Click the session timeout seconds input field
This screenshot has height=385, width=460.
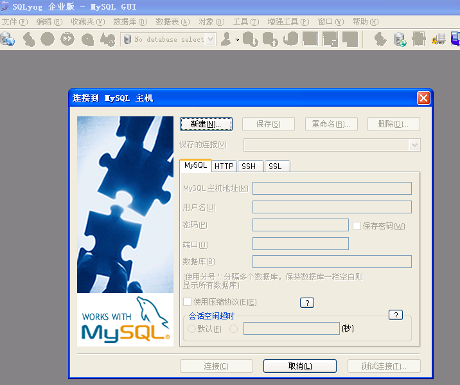point(292,328)
